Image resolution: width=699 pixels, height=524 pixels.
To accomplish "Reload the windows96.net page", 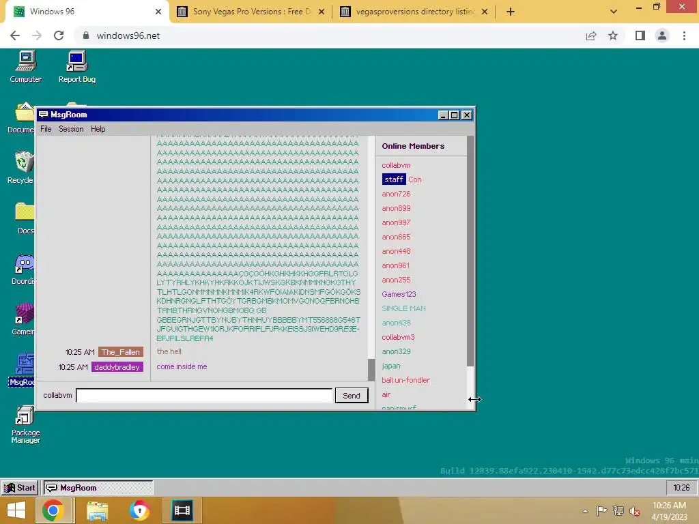I will click(59, 35).
